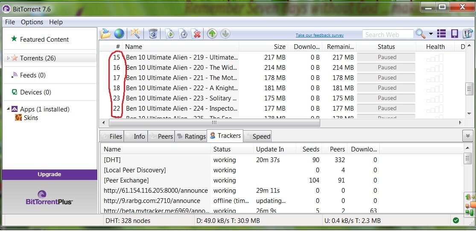
Task: Click the BitTorrentPlus logo
Action: coord(50,198)
